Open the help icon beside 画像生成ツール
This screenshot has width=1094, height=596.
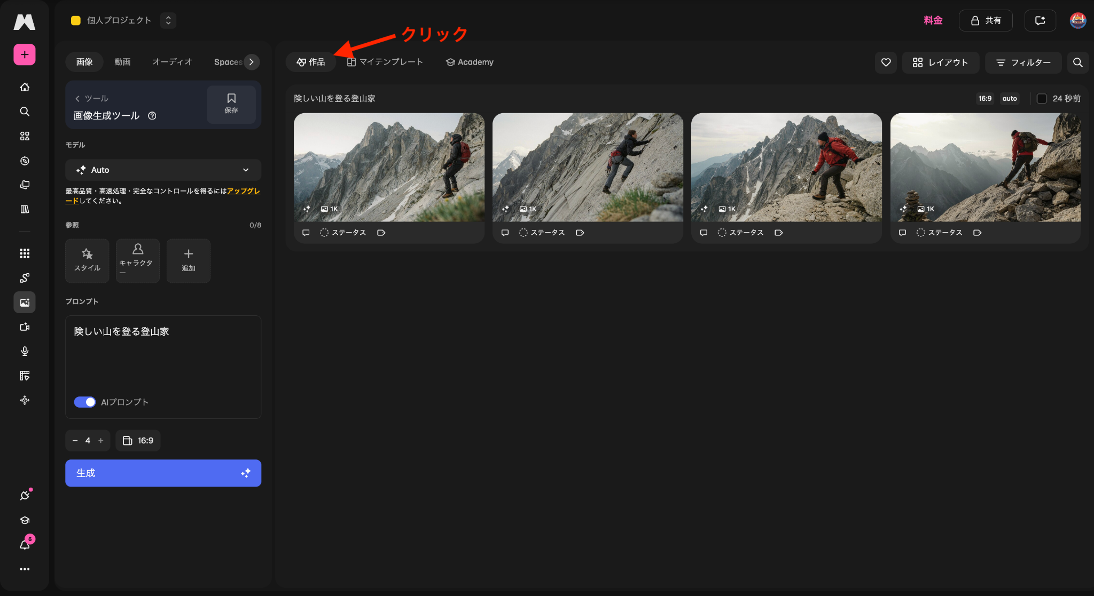152,116
